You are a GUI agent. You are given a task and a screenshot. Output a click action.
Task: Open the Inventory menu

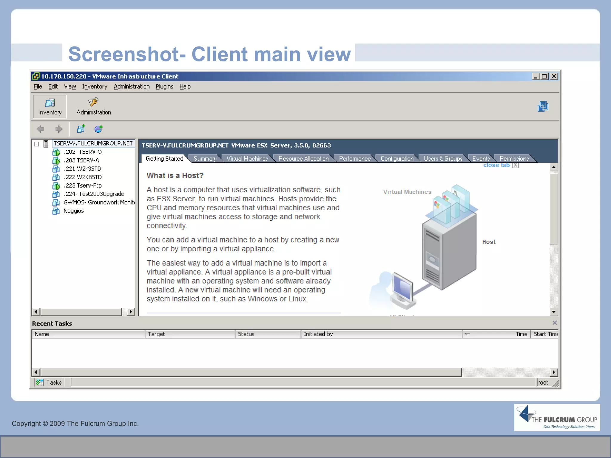95,86
